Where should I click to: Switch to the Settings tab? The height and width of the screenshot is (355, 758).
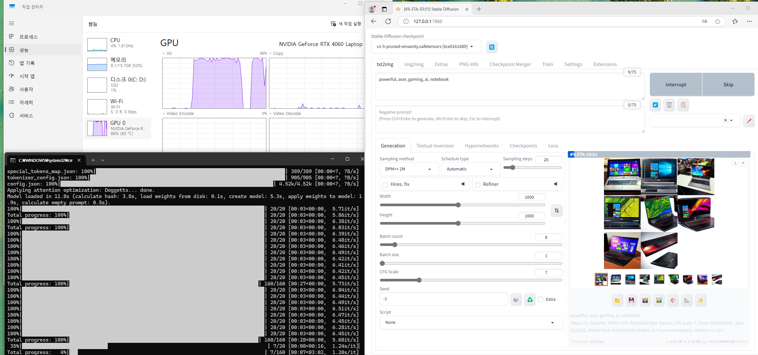click(573, 64)
